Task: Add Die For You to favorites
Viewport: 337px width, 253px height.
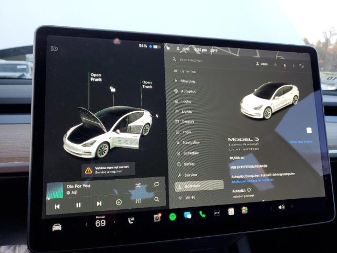Action: (118, 202)
